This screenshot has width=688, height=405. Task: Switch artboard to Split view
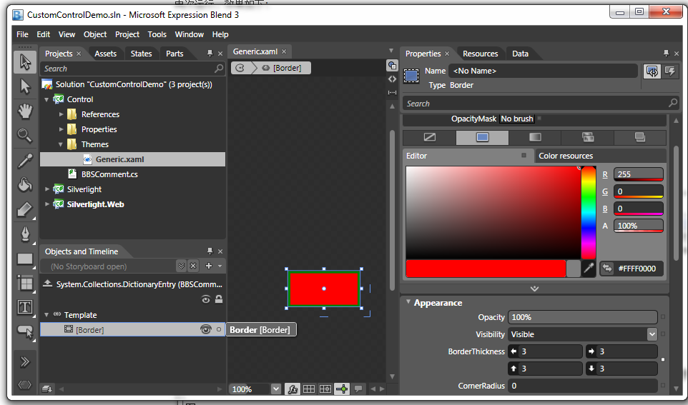(392, 92)
